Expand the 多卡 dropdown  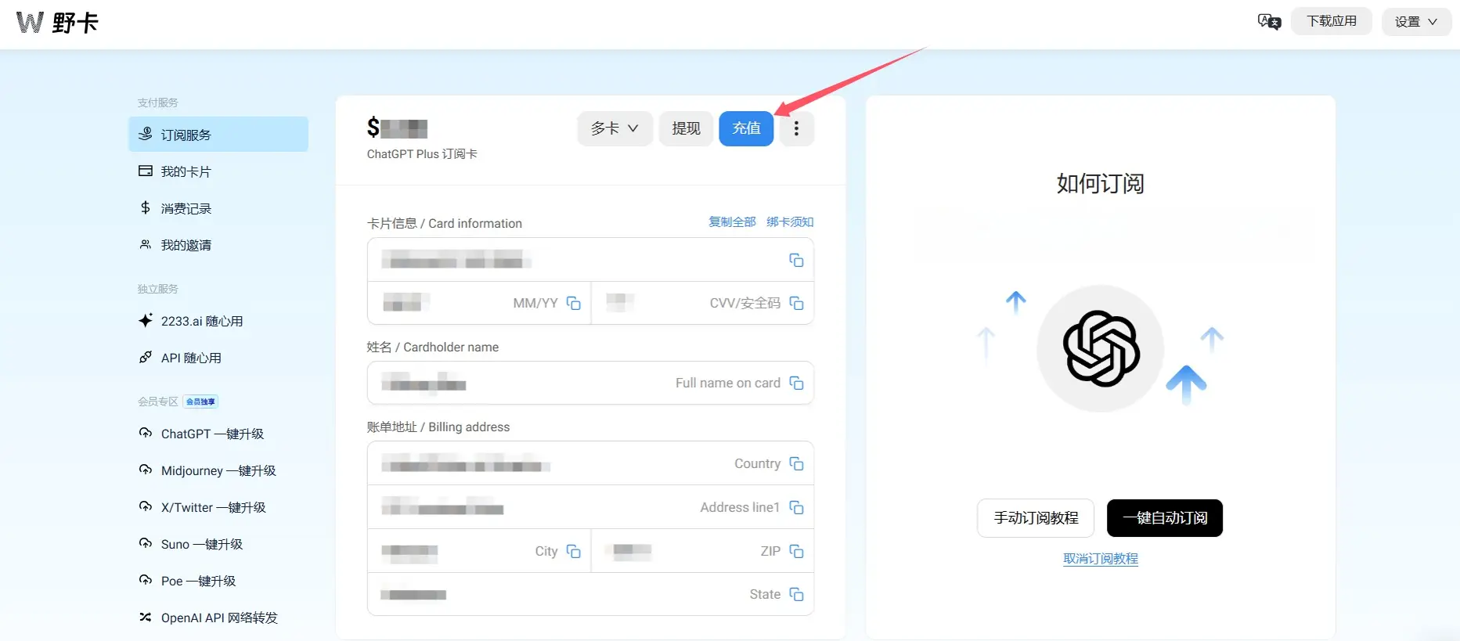615,128
